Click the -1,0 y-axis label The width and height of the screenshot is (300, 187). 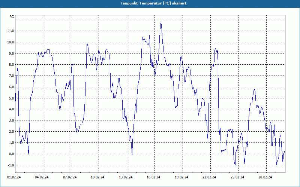click(x=11, y=165)
